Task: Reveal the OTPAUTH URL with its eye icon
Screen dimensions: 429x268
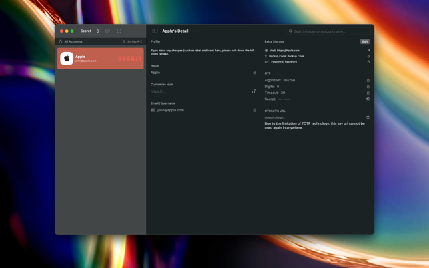Action: (368, 117)
